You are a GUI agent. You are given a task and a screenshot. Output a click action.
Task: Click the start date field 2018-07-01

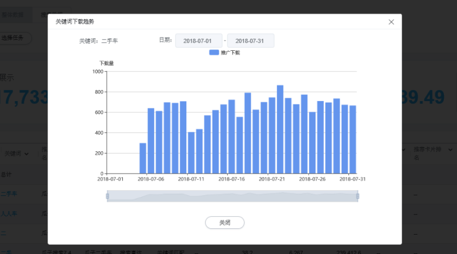tap(198, 41)
